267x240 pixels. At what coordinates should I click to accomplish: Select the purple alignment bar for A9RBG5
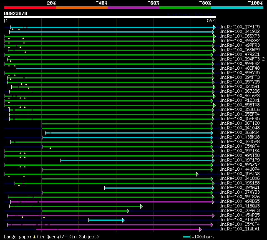pyautogui.click(x=111, y=202)
